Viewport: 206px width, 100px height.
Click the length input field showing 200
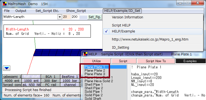(x=75, y=17)
